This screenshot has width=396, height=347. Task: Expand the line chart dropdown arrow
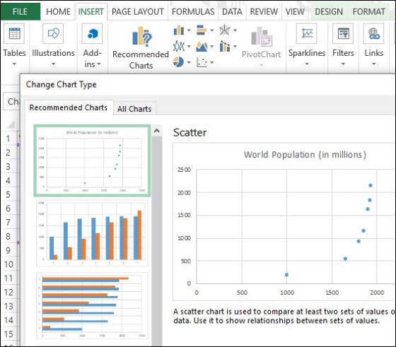point(189,47)
